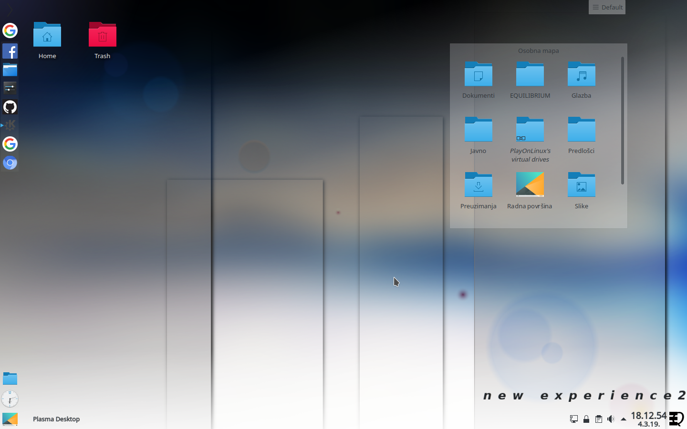Image resolution: width=687 pixels, height=429 pixels.
Task: Click the Osobna mapa widget scrollbar
Action: click(x=623, y=121)
